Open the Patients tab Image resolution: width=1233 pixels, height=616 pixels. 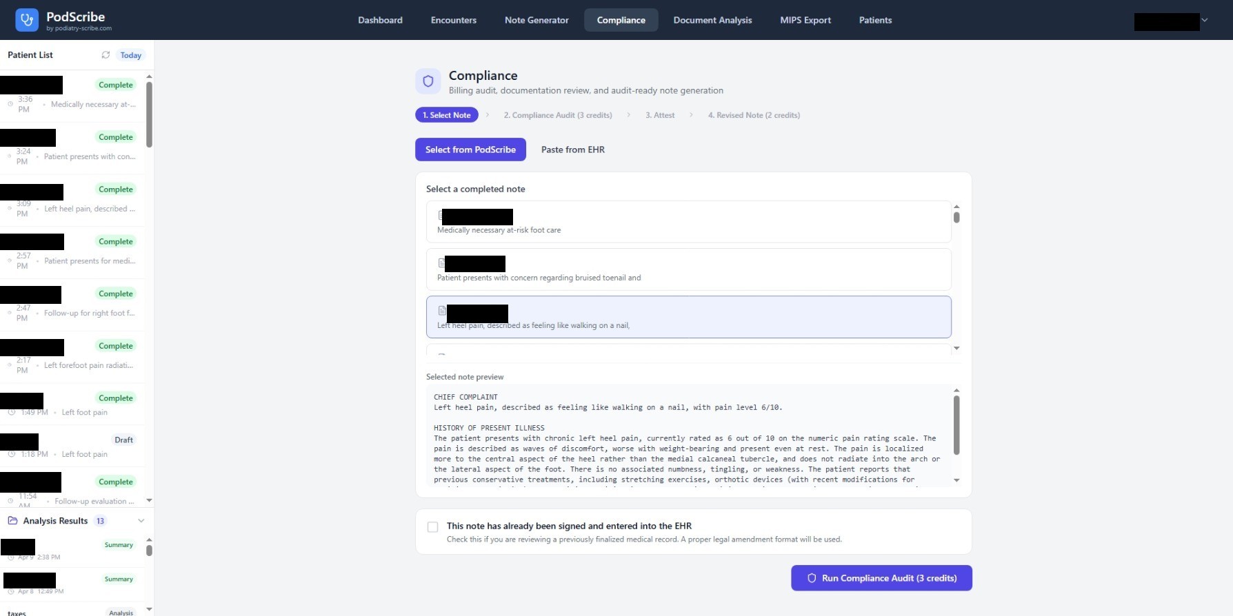click(x=875, y=20)
